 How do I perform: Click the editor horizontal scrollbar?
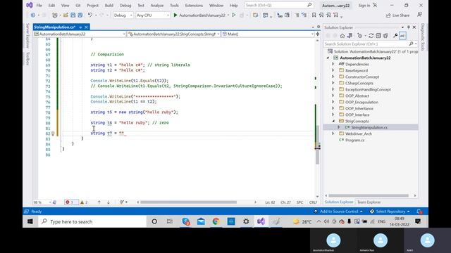click(188, 202)
